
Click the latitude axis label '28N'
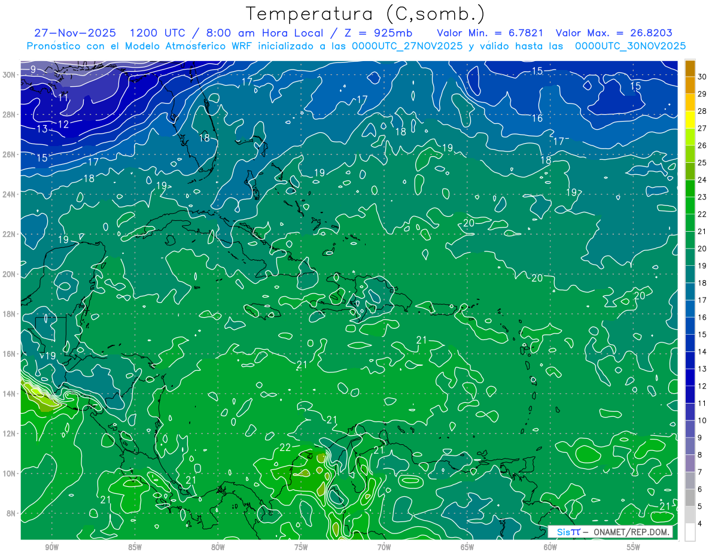click(9, 114)
